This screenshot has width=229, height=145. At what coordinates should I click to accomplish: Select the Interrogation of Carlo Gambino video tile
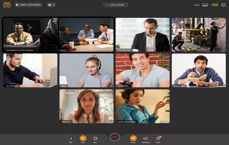click(30, 35)
